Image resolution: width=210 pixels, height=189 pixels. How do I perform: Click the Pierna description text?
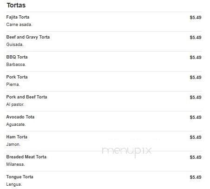coord(13,85)
